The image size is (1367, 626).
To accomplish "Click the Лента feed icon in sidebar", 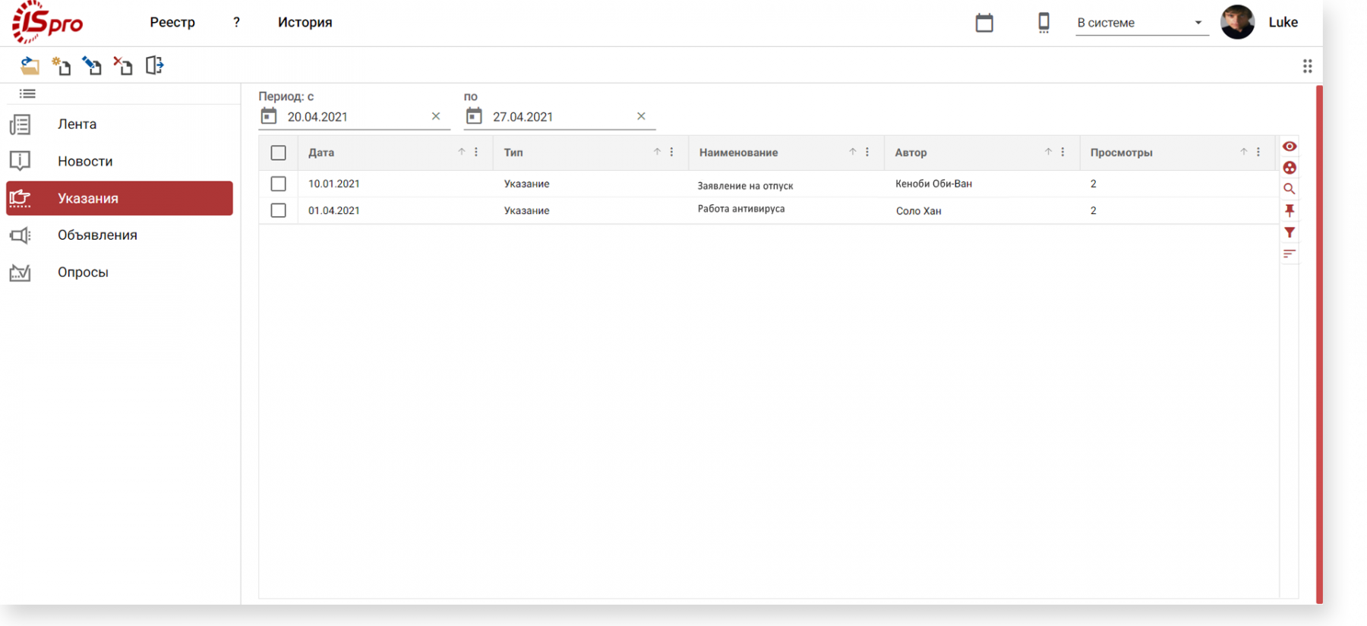I will (21, 124).
